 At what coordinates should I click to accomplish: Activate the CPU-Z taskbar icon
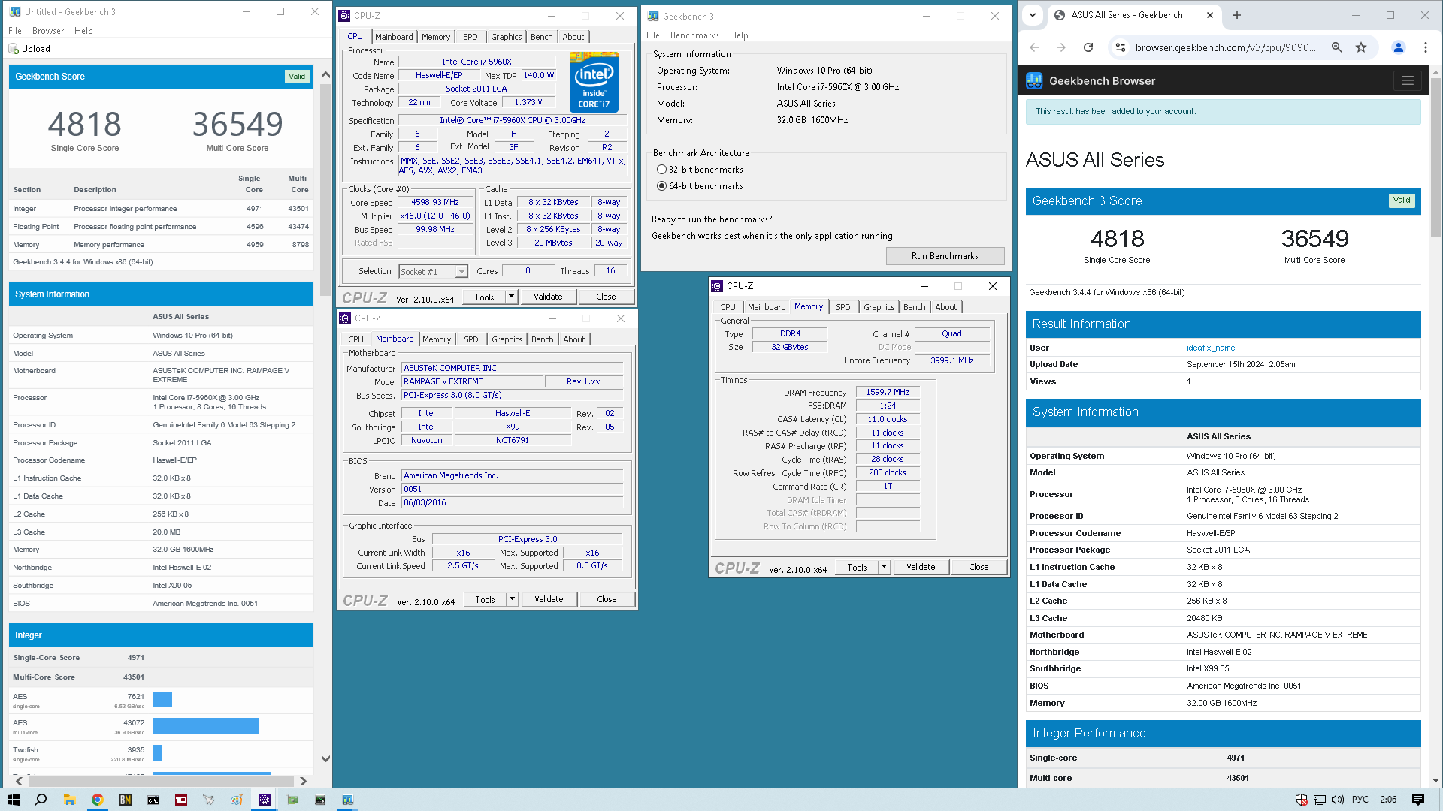click(x=265, y=800)
